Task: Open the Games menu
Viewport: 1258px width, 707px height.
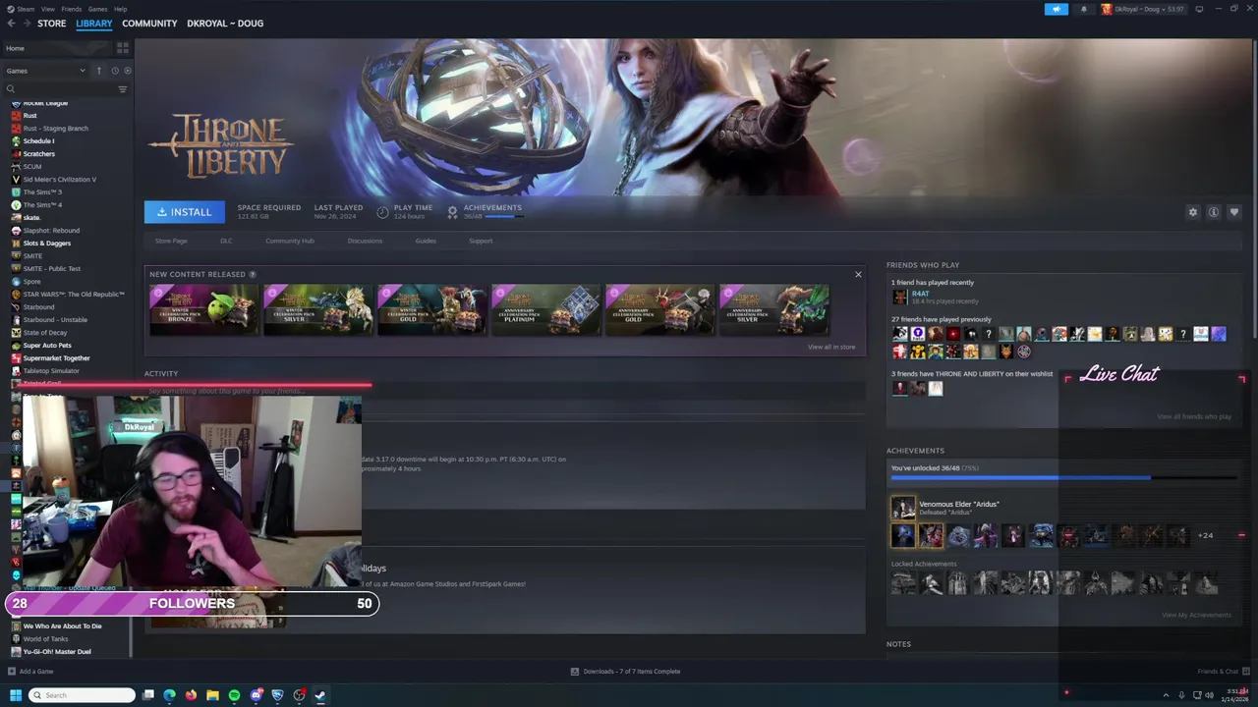Action: 97,9
